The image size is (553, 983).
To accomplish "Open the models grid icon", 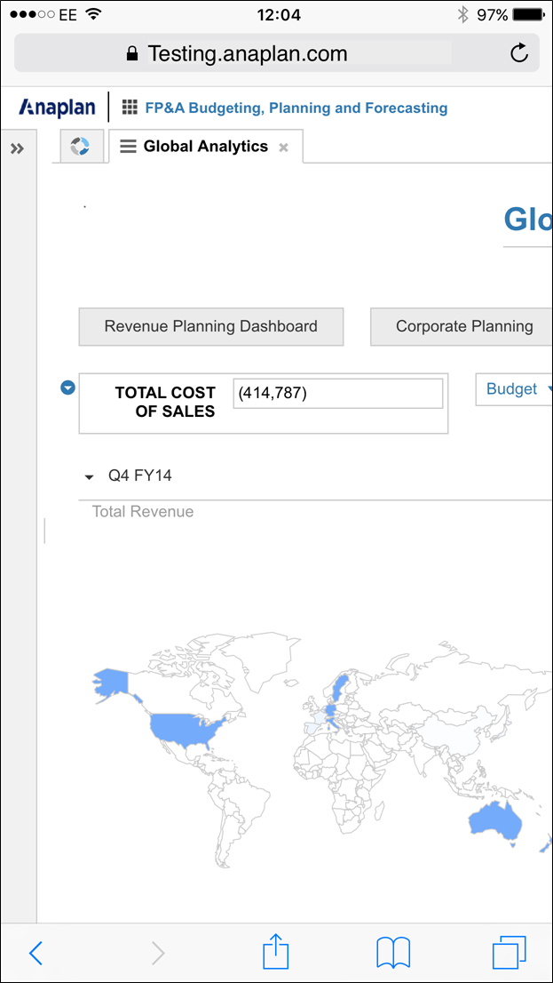I will point(130,108).
